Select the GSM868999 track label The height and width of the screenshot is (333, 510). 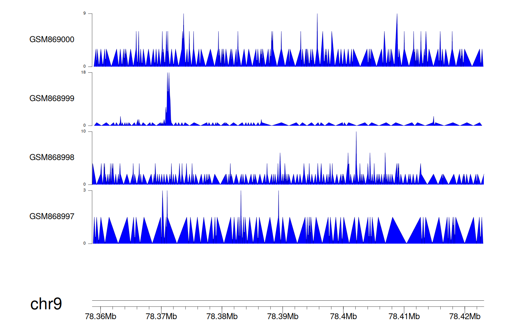tap(52, 99)
